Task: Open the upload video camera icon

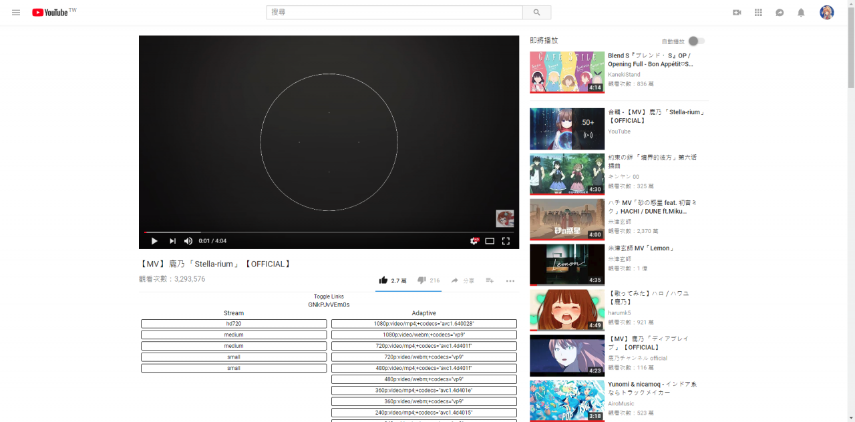Action: pos(737,13)
